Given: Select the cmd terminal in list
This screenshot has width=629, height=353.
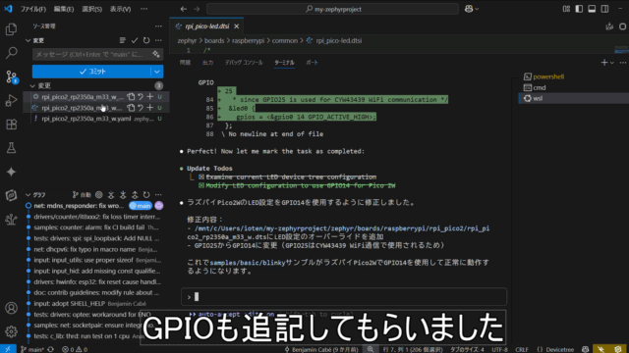Looking at the screenshot, I should click(540, 87).
